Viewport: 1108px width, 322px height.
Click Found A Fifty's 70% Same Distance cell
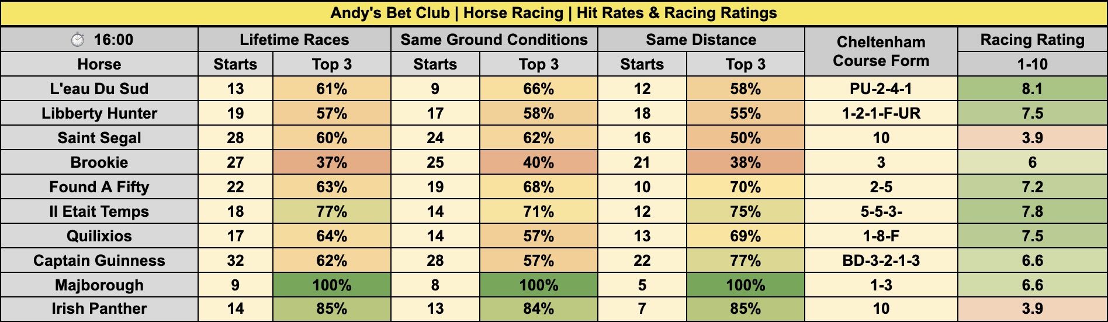(745, 187)
